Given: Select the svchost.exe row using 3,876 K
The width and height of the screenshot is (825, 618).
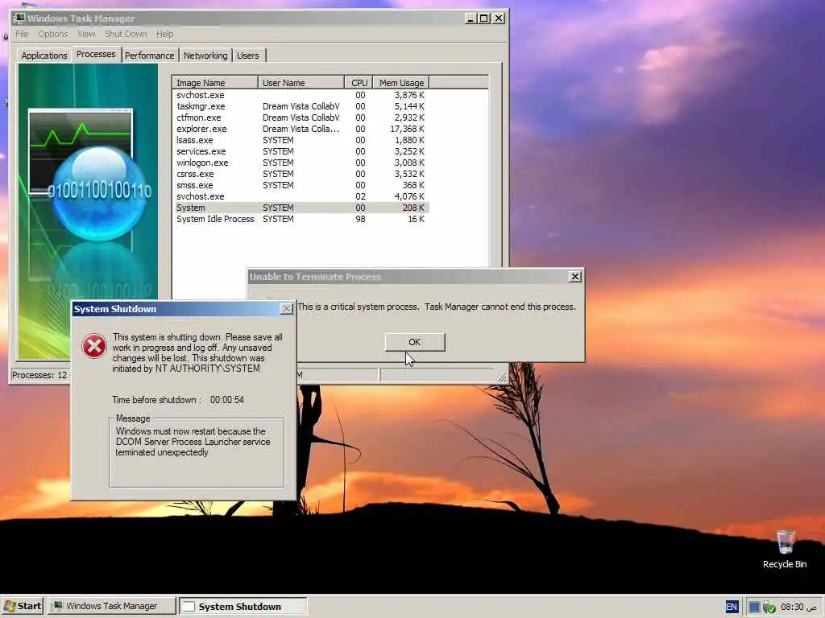Looking at the screenshot, I should (301, 95).
